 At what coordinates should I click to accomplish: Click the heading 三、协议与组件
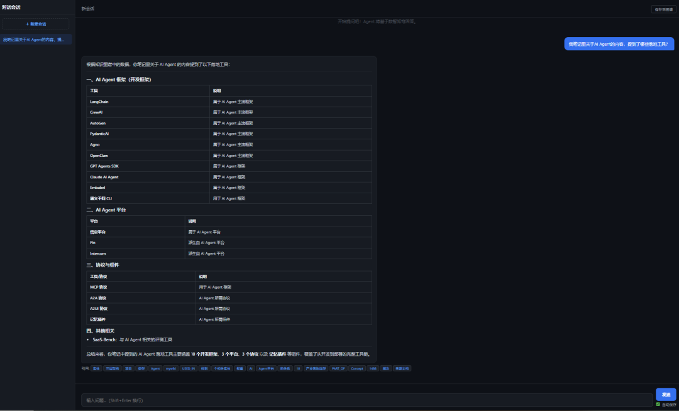[x=102, y=265]
